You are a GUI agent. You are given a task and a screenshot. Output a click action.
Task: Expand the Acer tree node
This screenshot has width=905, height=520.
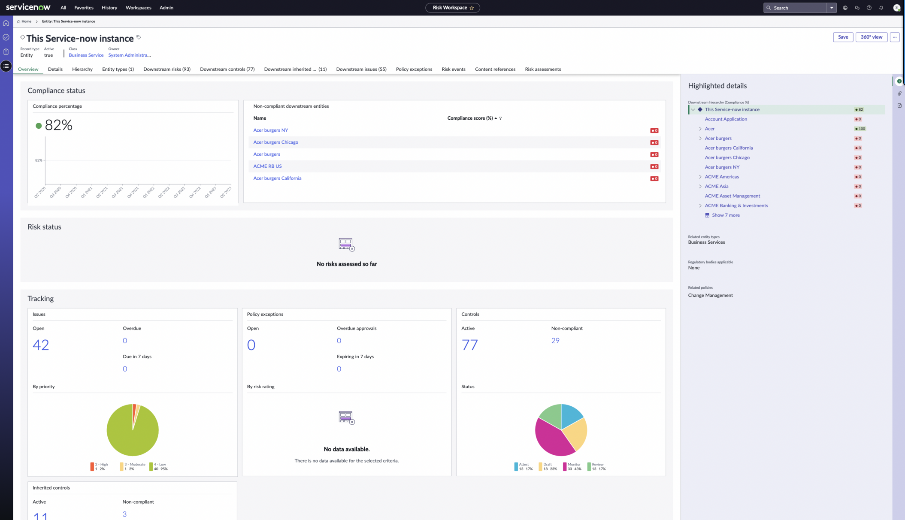[x=700, y=129]
